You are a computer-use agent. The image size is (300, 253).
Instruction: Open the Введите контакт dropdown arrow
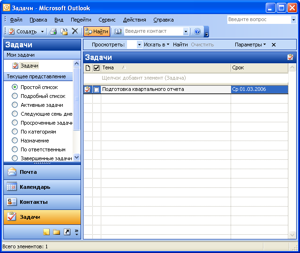186,31
